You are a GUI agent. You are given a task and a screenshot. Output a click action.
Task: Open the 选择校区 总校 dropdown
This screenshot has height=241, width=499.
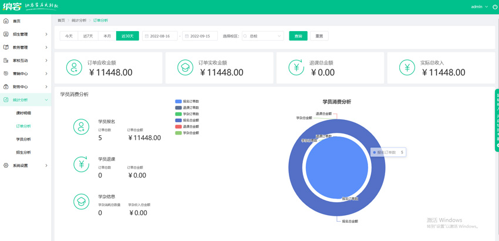pos(263,36)
